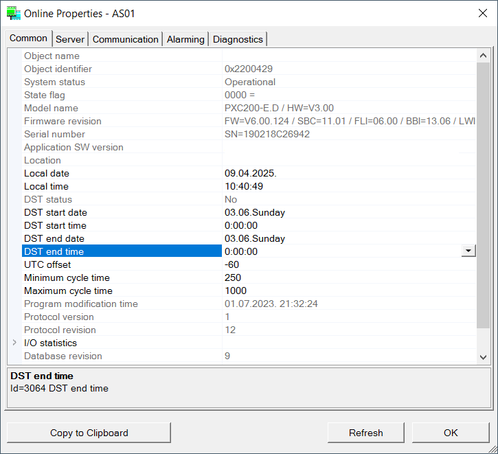Screen dimensions: 498x454
Task: Click the Database revision row
Action: [x=249, y=356]
